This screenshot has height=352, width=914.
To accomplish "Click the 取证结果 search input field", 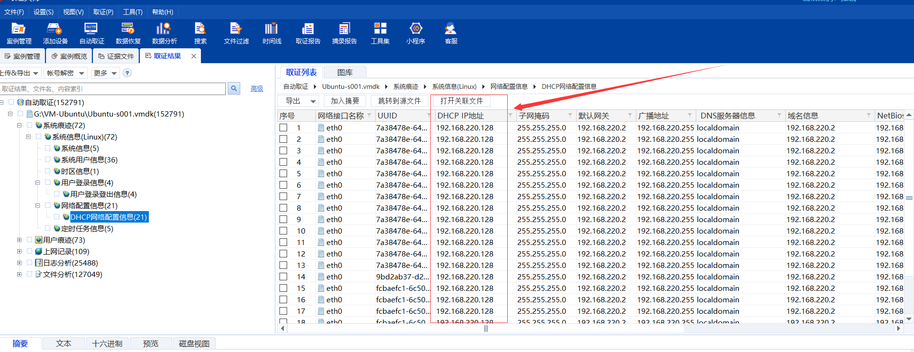I will coord(113,88).
